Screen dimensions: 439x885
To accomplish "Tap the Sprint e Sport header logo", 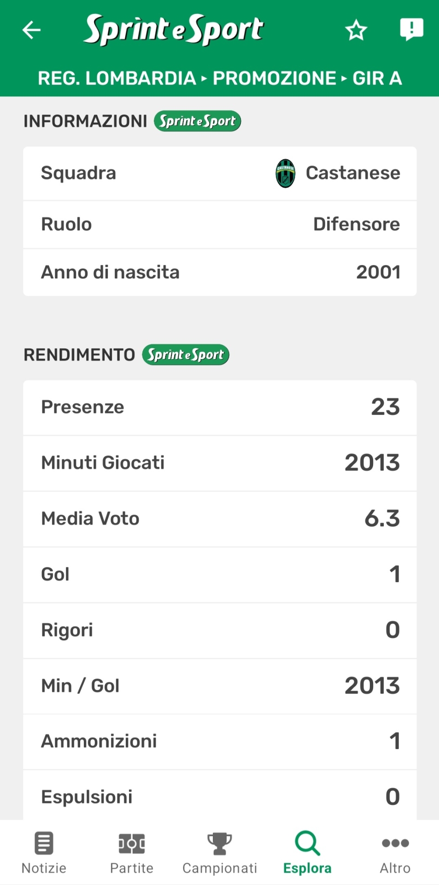I will [174, 29].
